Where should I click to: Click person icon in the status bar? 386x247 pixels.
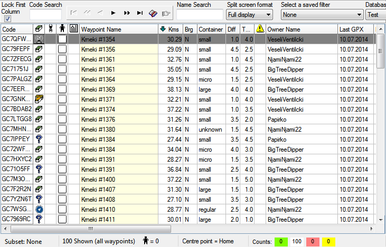[146, 241]
